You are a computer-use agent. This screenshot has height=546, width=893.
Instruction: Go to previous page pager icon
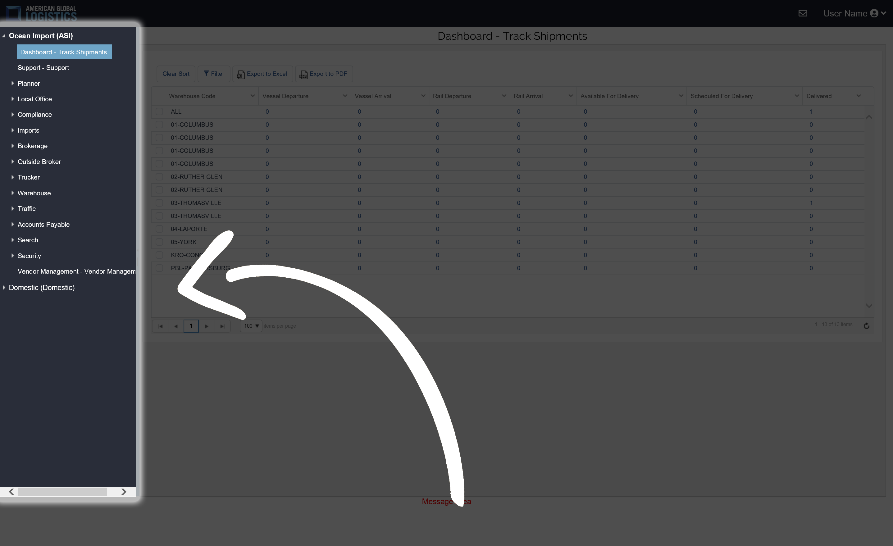(176, 326)
